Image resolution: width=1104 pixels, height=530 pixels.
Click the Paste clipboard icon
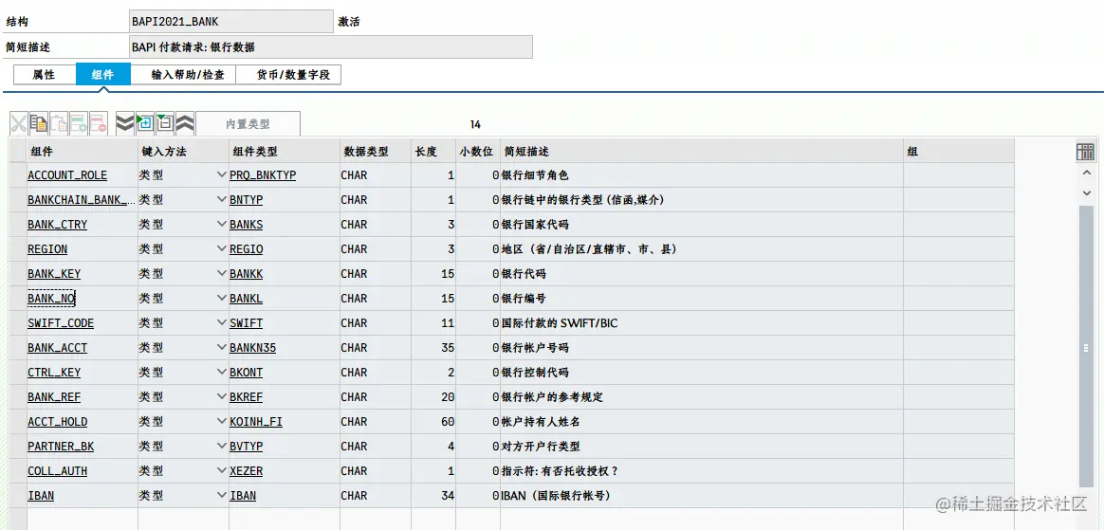[59, 123]
